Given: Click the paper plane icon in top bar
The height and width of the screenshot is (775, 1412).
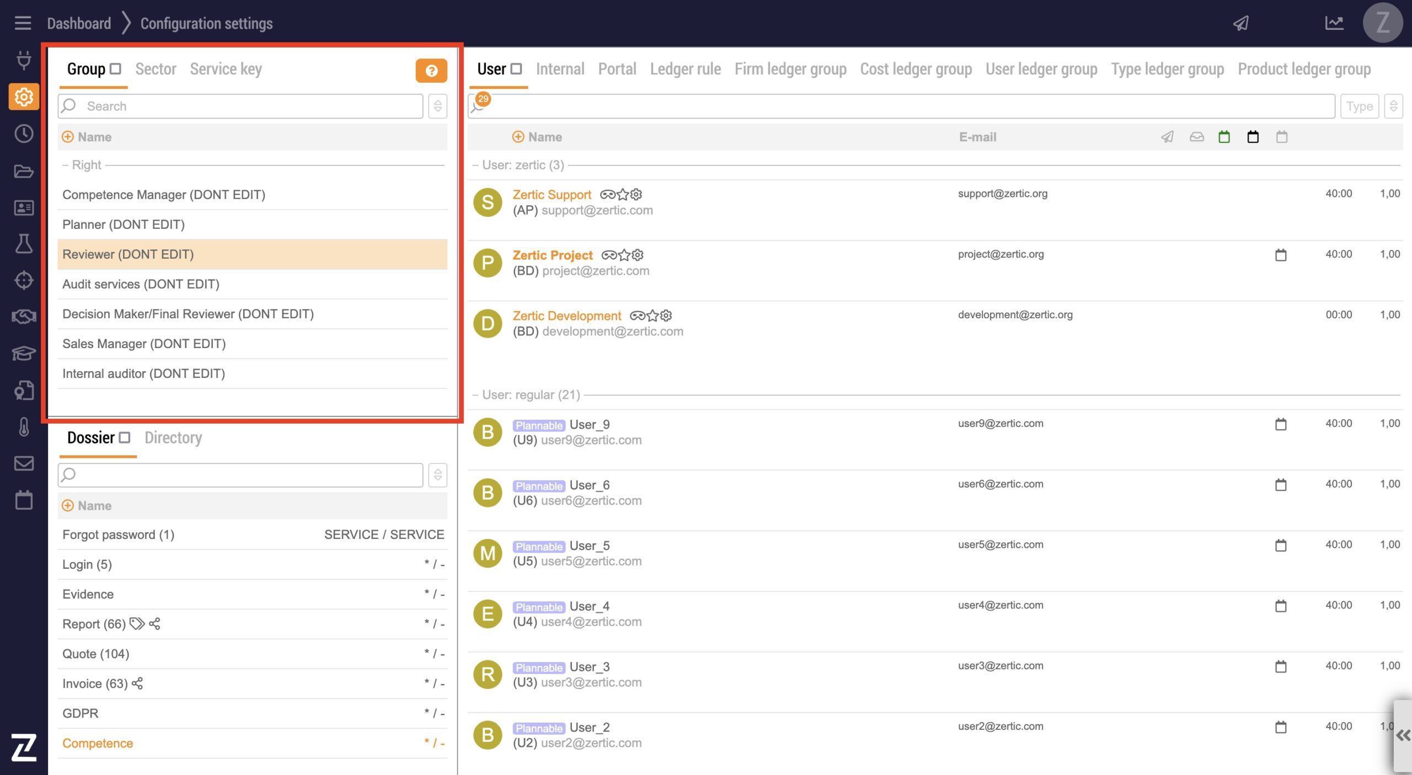Looking at the screenshot, I should click(1240, 23).
